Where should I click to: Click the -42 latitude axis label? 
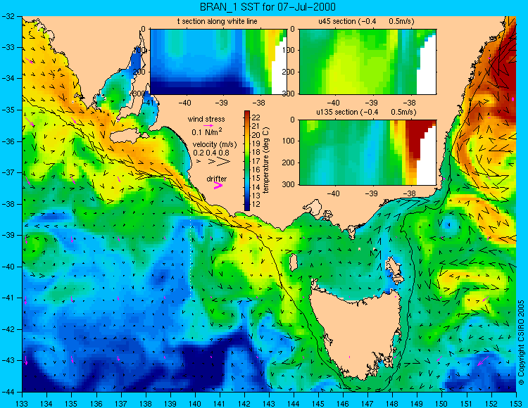tap(9, 329)
